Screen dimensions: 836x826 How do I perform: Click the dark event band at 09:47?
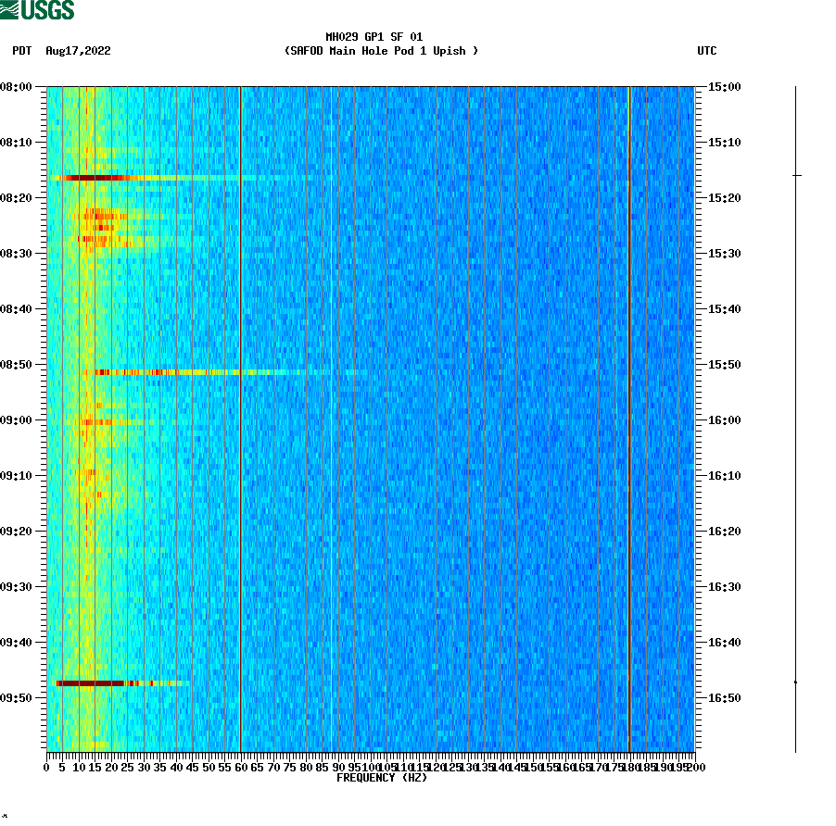(x=93, y=682)
